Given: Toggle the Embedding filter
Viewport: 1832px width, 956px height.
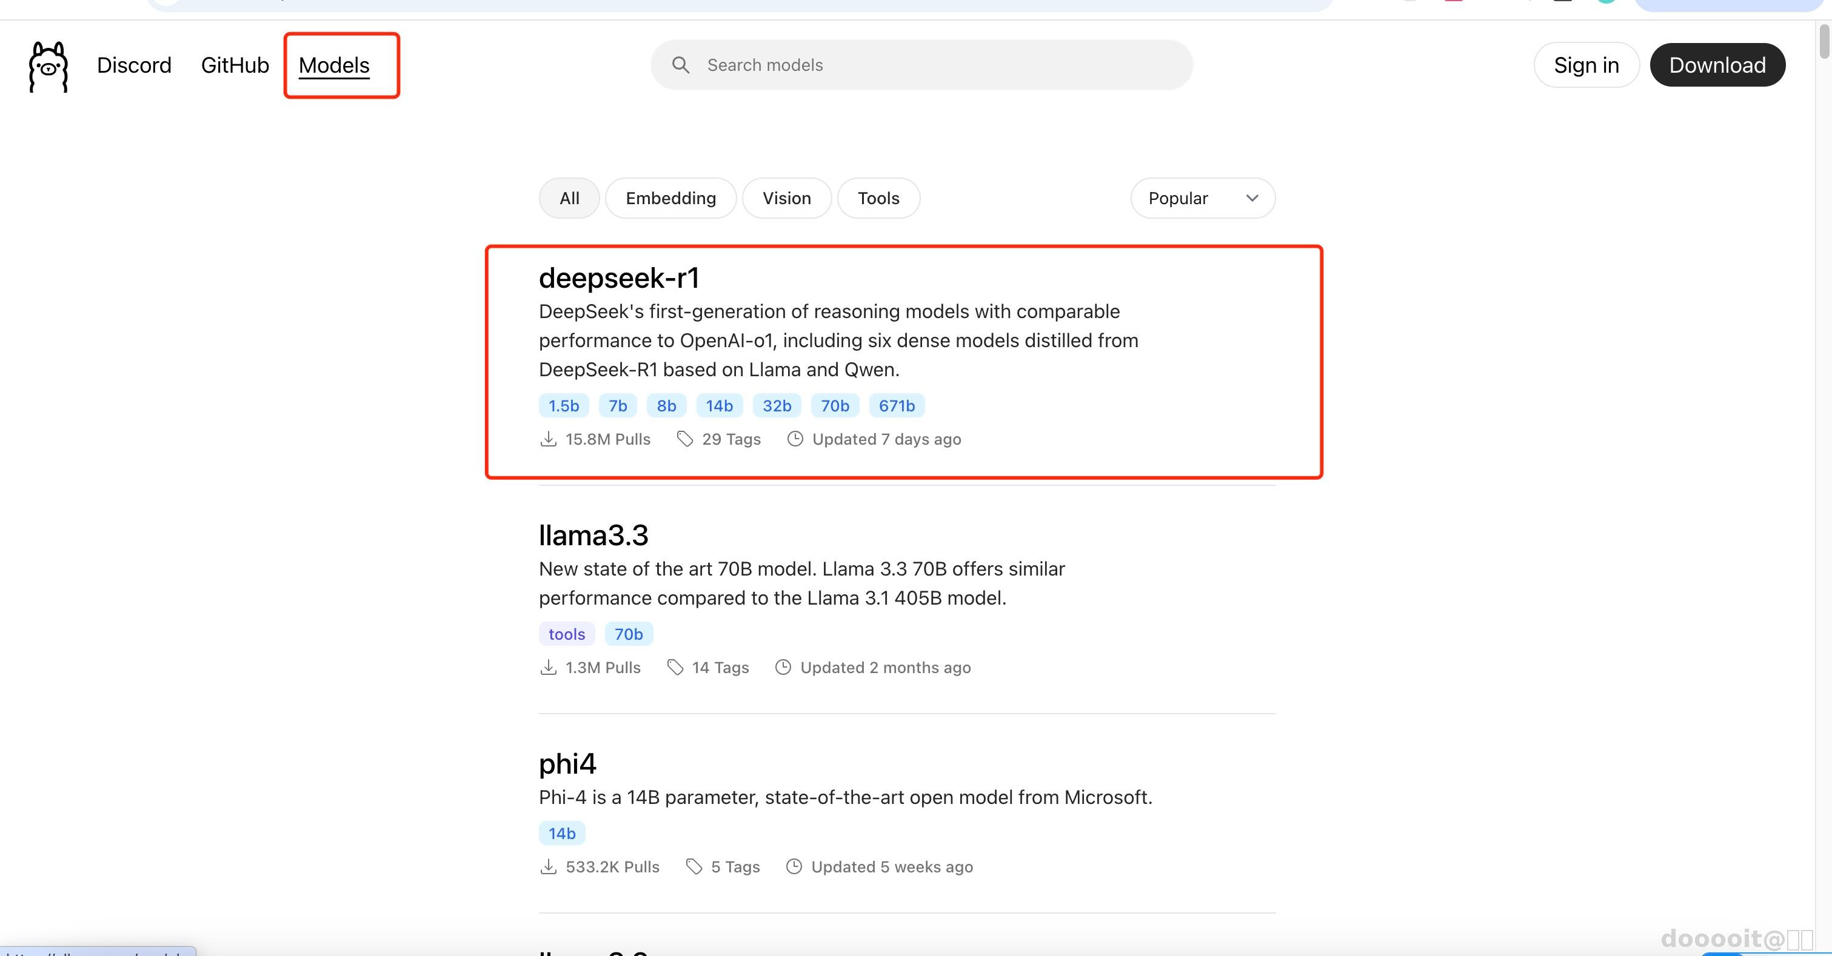Looking at the screenshot, I should pyautogui.click(x=670, y=198).
